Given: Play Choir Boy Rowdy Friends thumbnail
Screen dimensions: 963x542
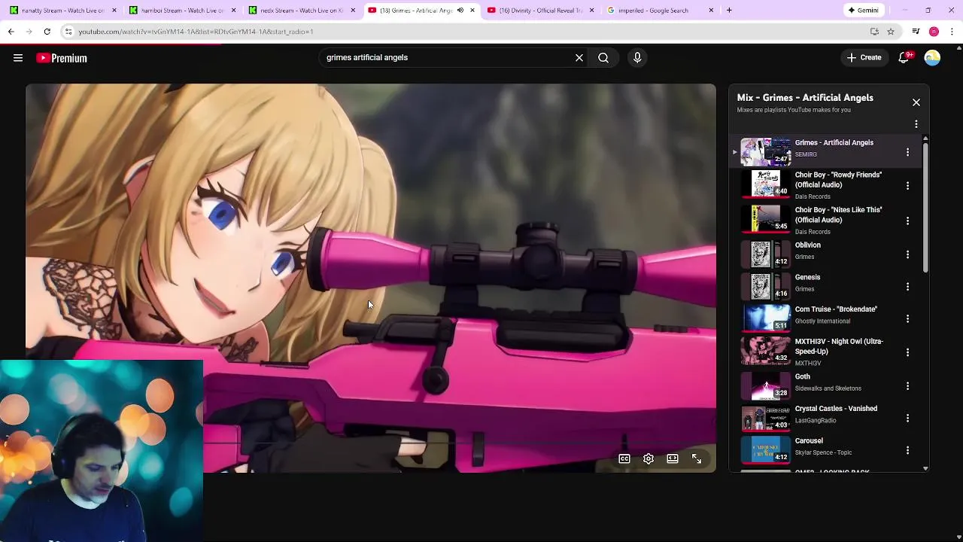Looking at the screenshot, I should tap(766, 184).
